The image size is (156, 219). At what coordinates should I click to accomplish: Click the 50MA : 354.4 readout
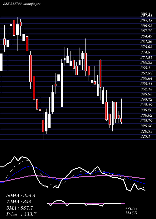point(21,196)
